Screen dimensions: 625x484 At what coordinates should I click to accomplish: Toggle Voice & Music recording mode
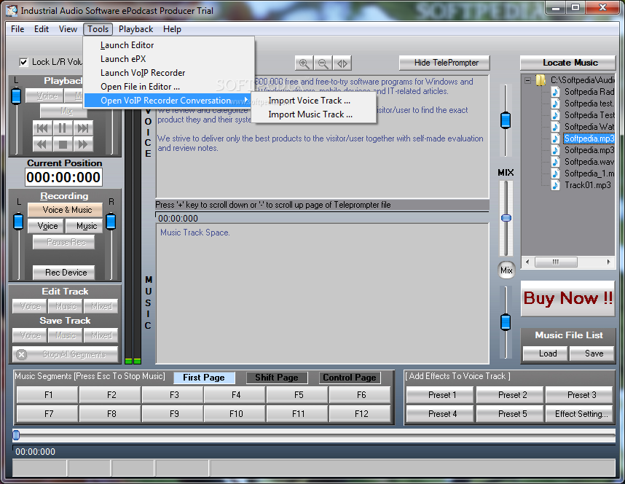[65, 210]
